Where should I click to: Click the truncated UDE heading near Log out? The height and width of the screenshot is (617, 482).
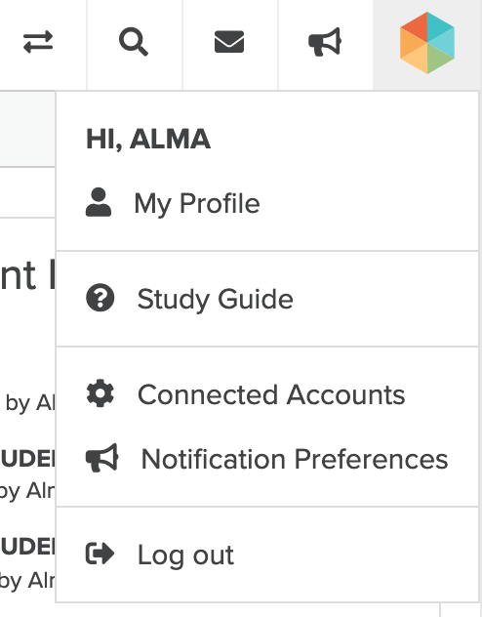[x=27, y=547]
